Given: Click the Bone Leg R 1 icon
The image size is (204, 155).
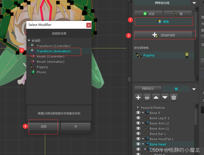Looking at the screenshot, I should coord(147,118).
